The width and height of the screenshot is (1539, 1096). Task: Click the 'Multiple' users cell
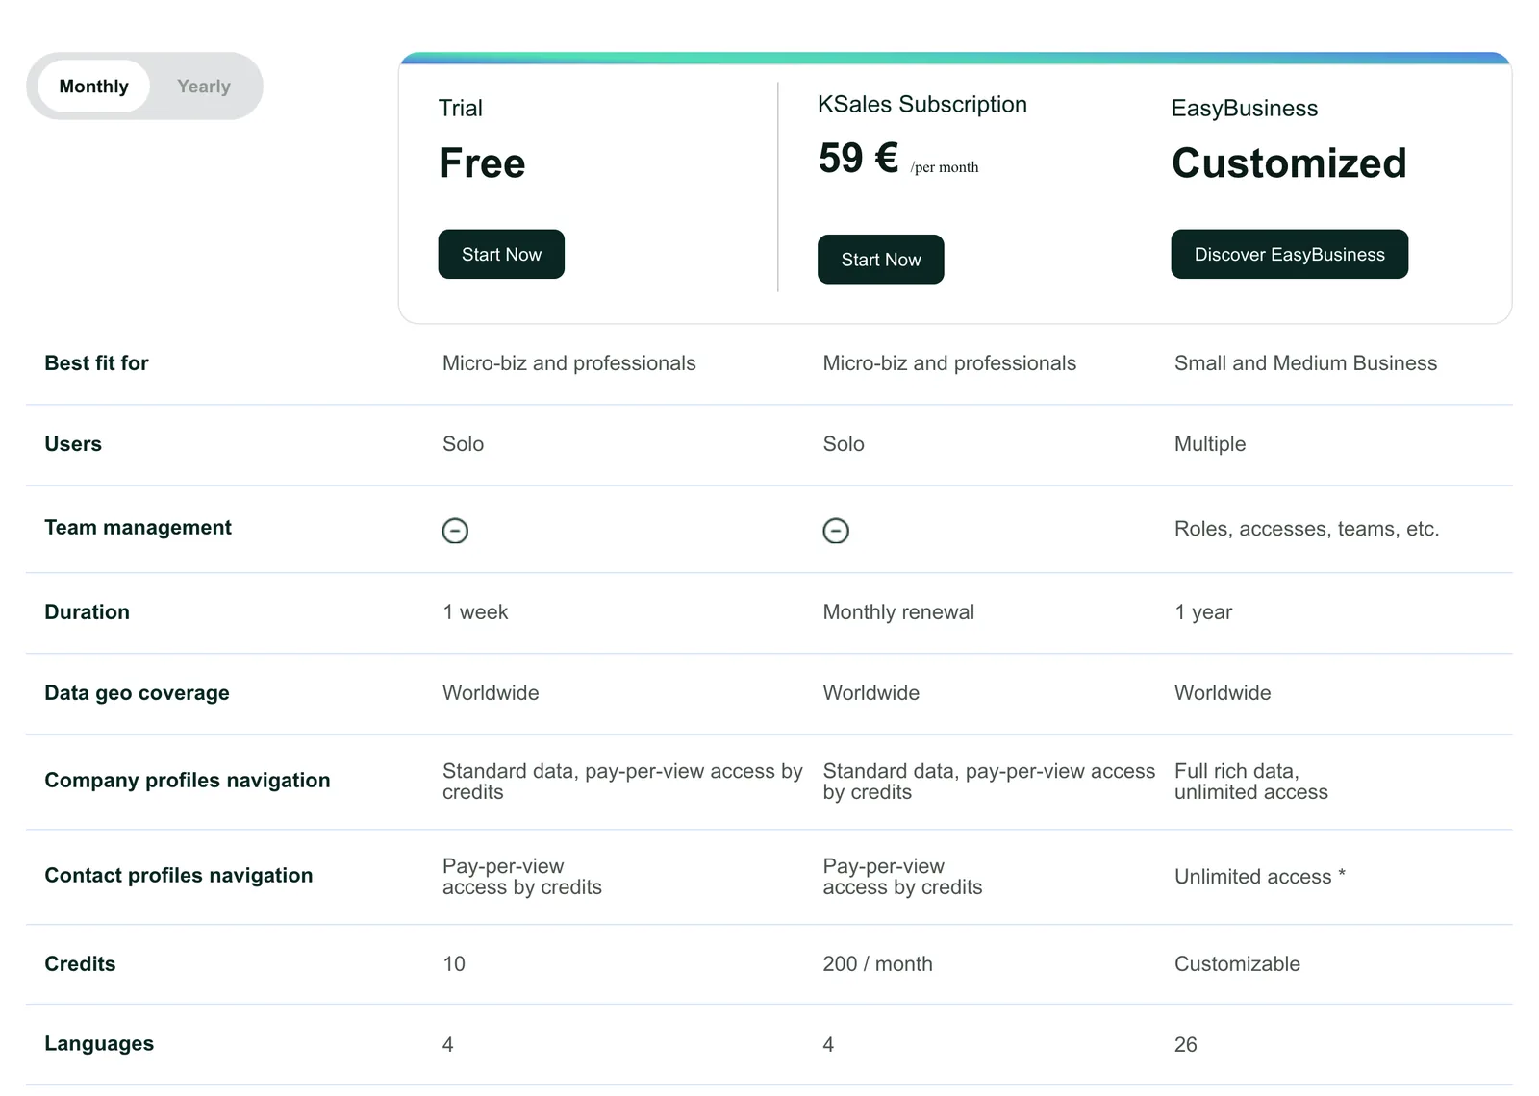(1210, 444)
